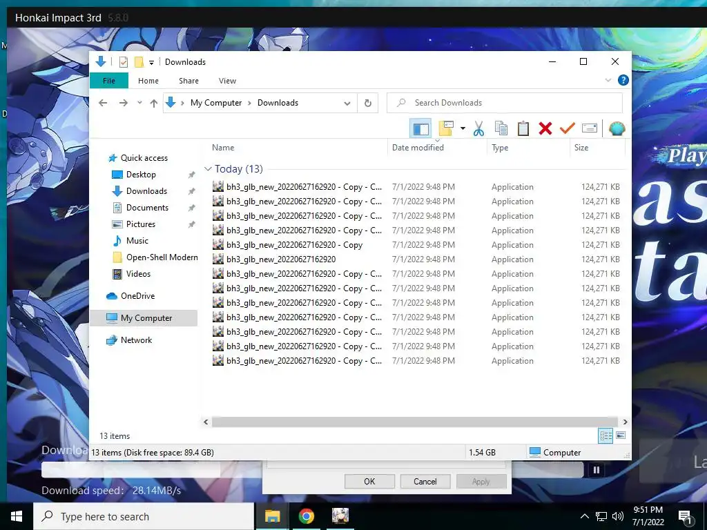
Task: Click the scroll right arrow of file list
Action: [x=625, y=422]
